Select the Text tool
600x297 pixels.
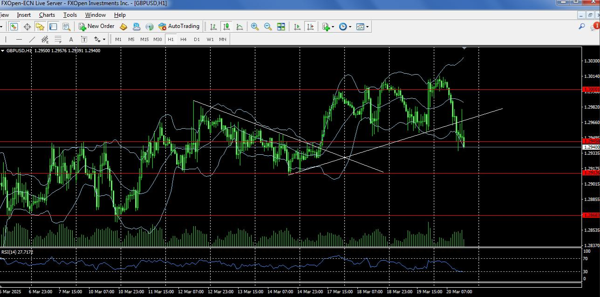click(x=71, y=39)
